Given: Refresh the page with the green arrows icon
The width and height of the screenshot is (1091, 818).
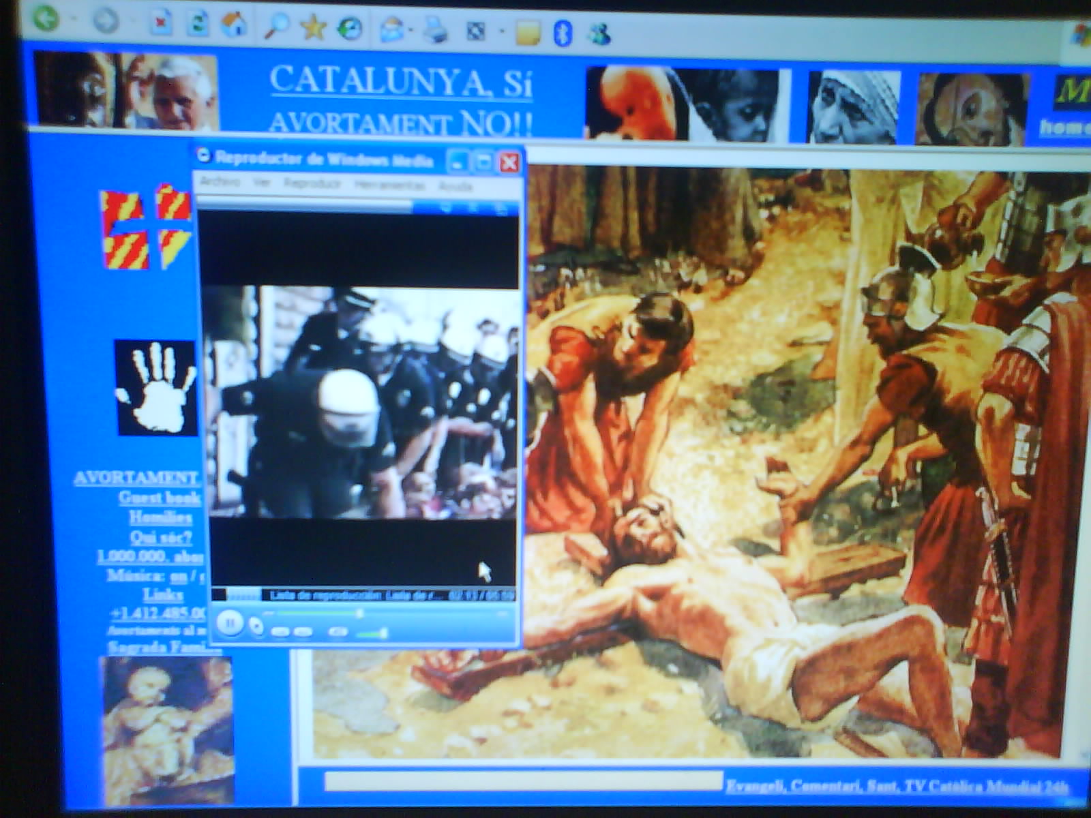Looking at the screenshot, I should pyautogui.click(x=198, y=24).
